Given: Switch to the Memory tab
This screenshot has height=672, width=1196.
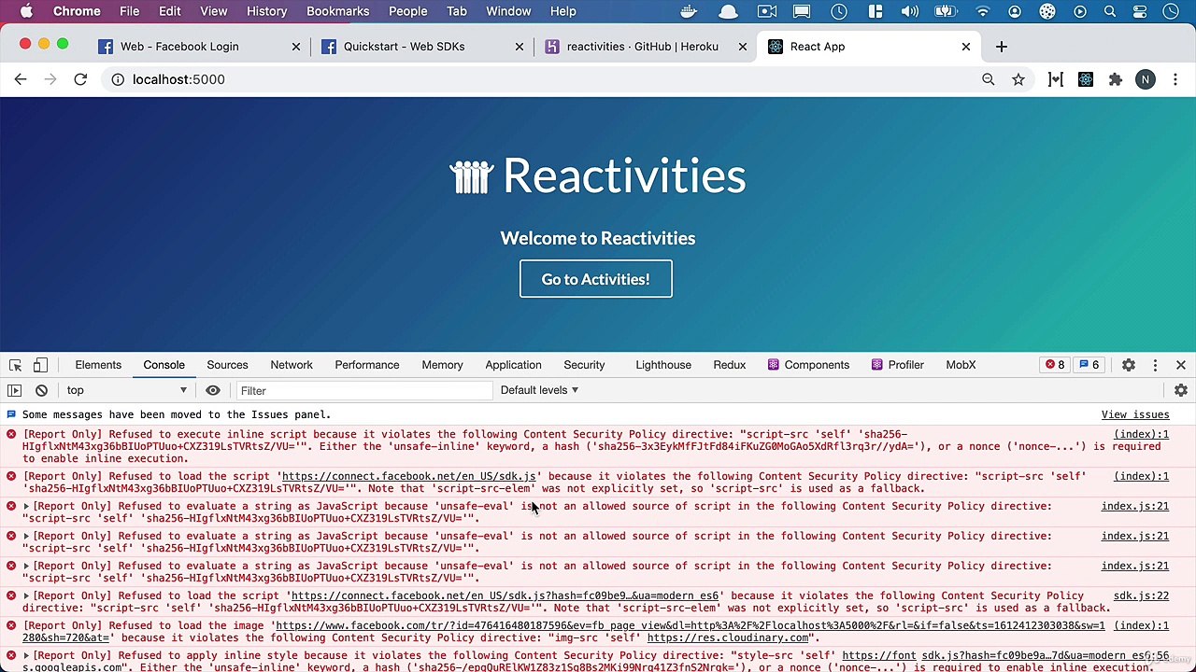Looking at the screenshot, I should 442,365.
